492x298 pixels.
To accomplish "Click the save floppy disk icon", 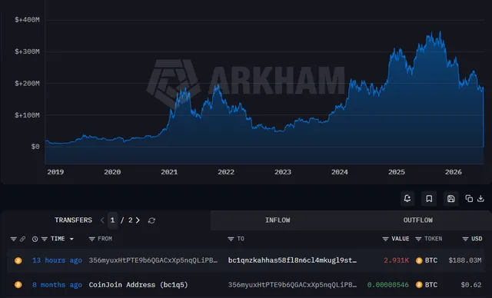I will click(451, 199).
